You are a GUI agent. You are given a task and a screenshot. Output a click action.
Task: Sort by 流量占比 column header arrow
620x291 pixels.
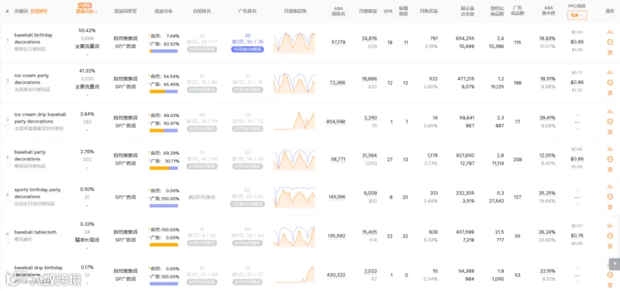click(96, 12)
